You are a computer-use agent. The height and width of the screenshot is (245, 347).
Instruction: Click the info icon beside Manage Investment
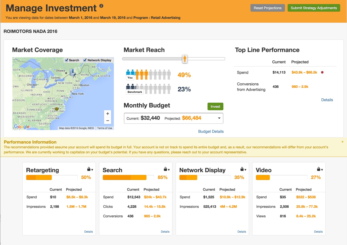(x=101, y=6)
